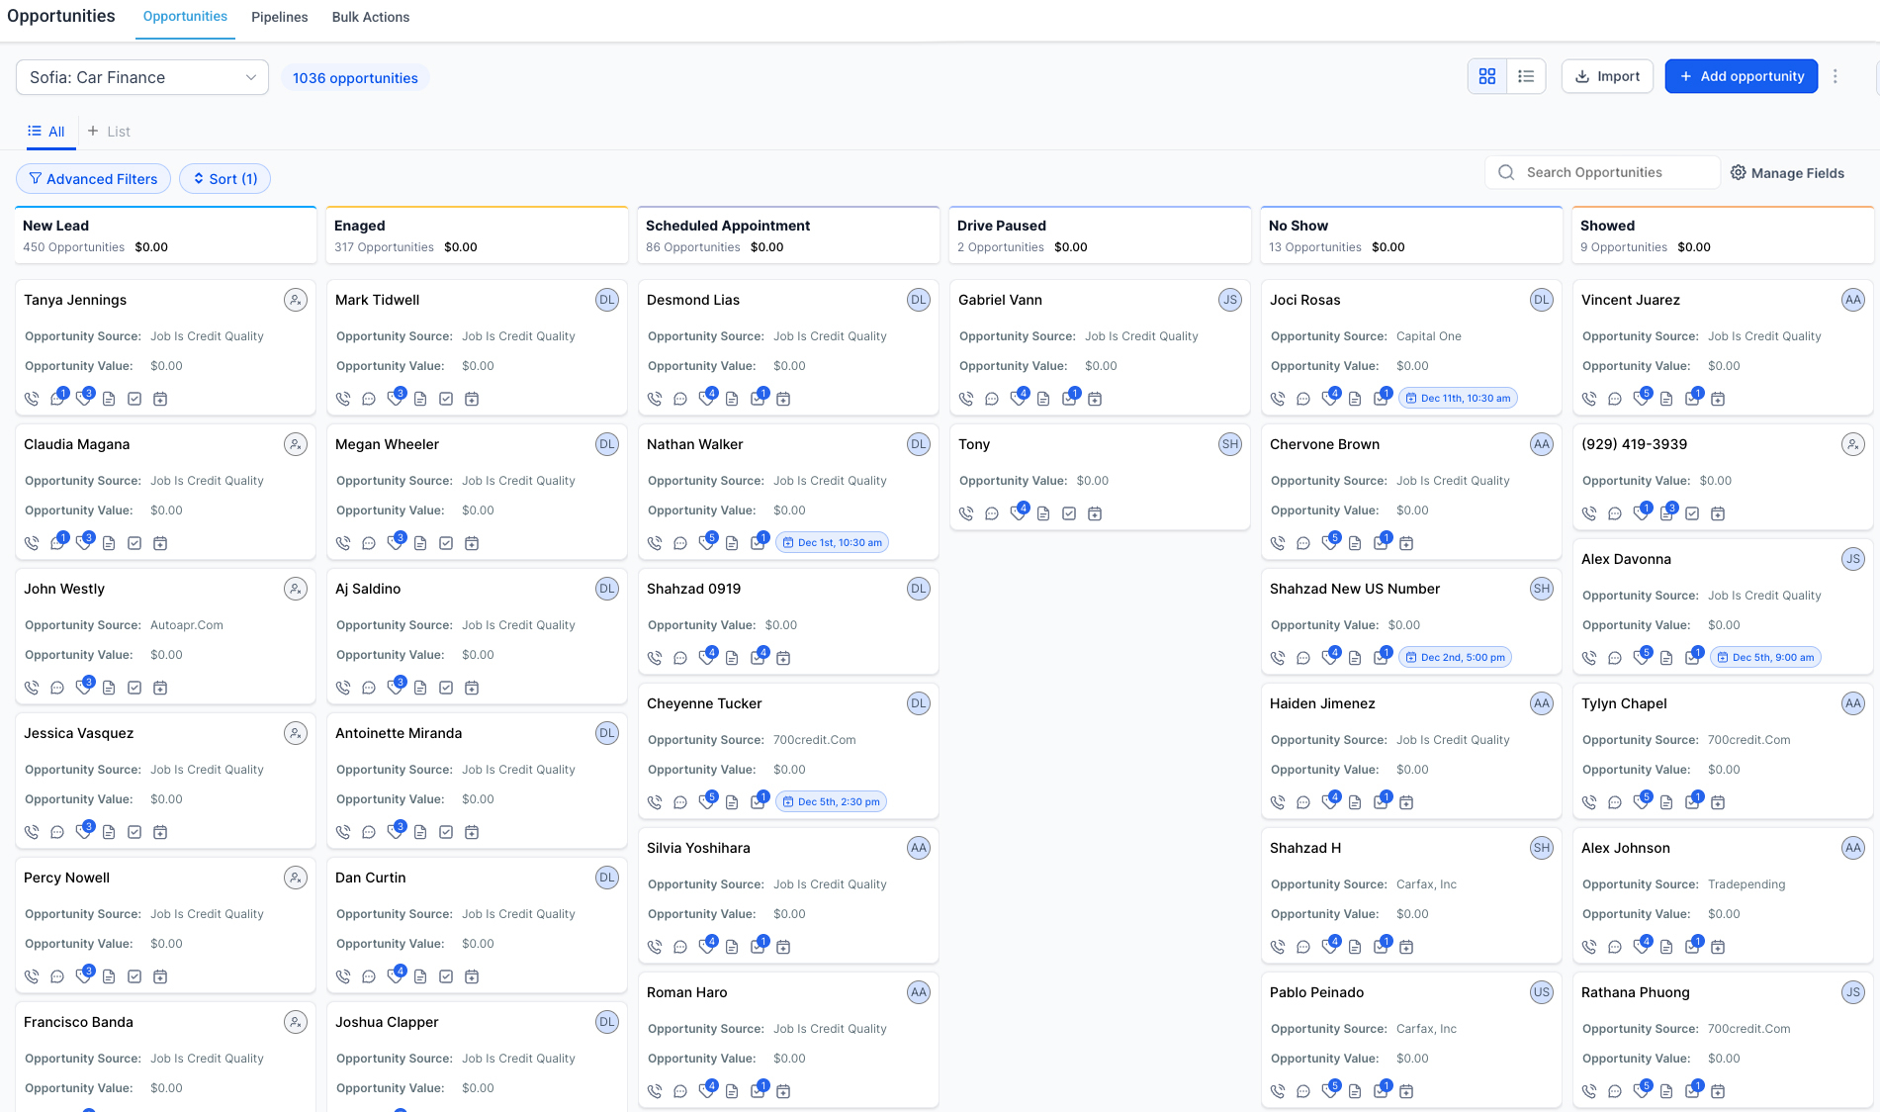Viewport: 1880px width, 1112px height.
Task: Open conversations icon on Mark Tidwell card
Action: pos(369,399)
